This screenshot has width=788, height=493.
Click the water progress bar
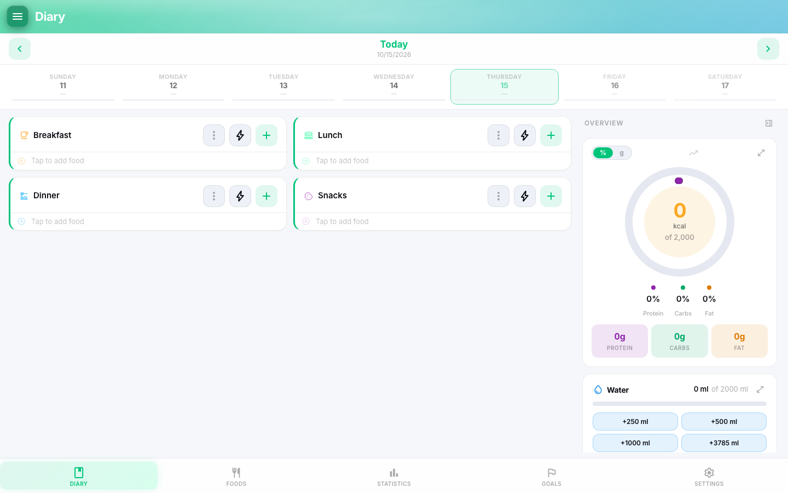pyautogui.click(x=680, y=404)
